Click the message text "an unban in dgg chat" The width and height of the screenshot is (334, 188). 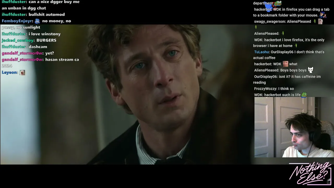[x=24, y=8]
